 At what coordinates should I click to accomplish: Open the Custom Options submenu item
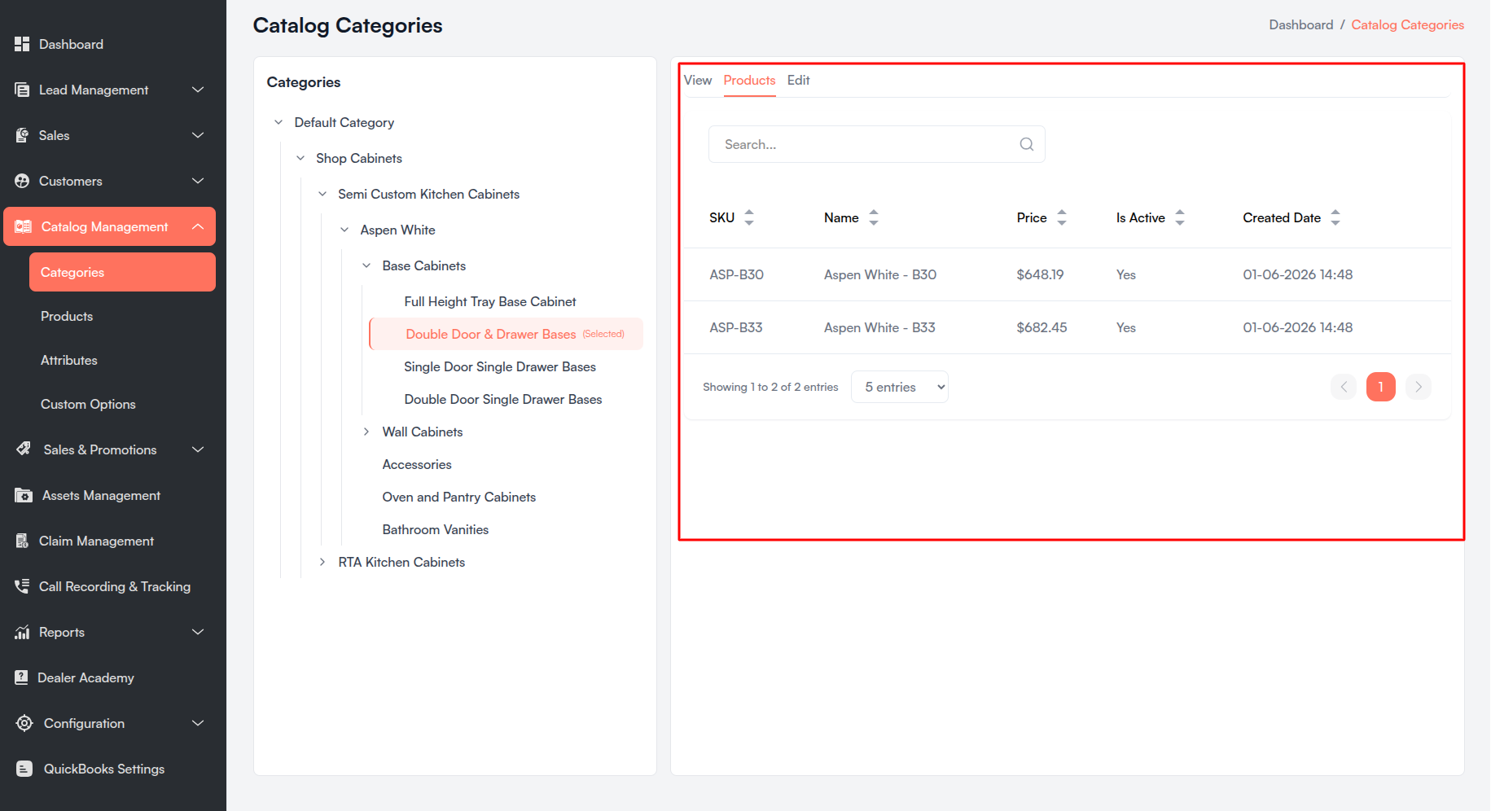click(88, 404)
